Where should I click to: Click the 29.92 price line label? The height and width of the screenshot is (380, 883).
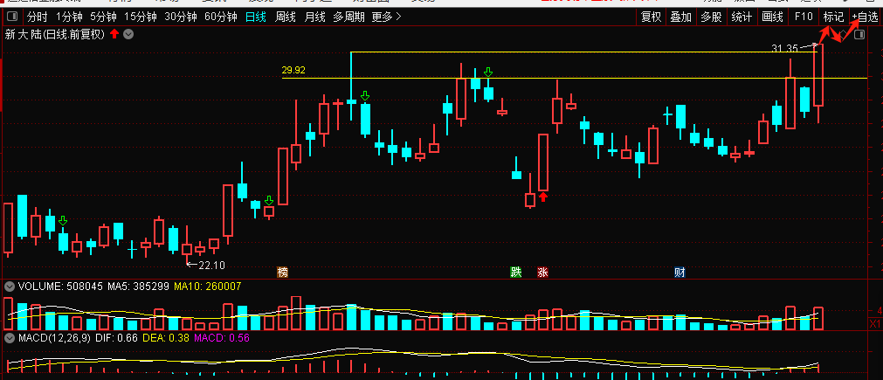pyautogui.click(x=293, y=71)
